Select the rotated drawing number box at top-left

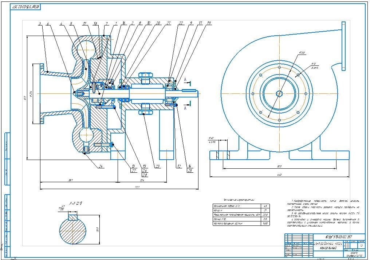tap(26, 7)
